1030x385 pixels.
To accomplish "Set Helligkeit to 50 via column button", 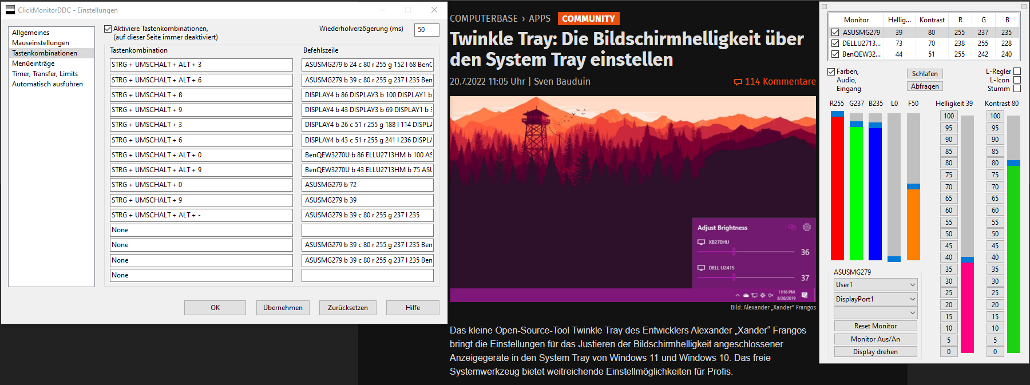I will 949,234.
